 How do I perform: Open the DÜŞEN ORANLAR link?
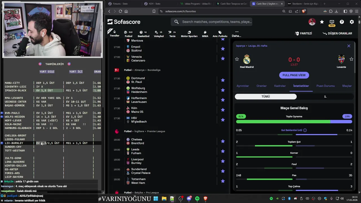337,33
